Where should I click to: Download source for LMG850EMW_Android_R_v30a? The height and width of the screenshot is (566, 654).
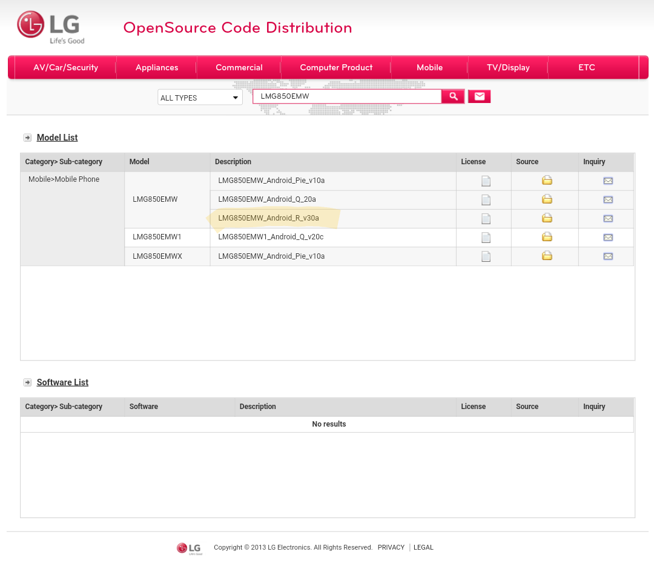(x=547, y=218)
